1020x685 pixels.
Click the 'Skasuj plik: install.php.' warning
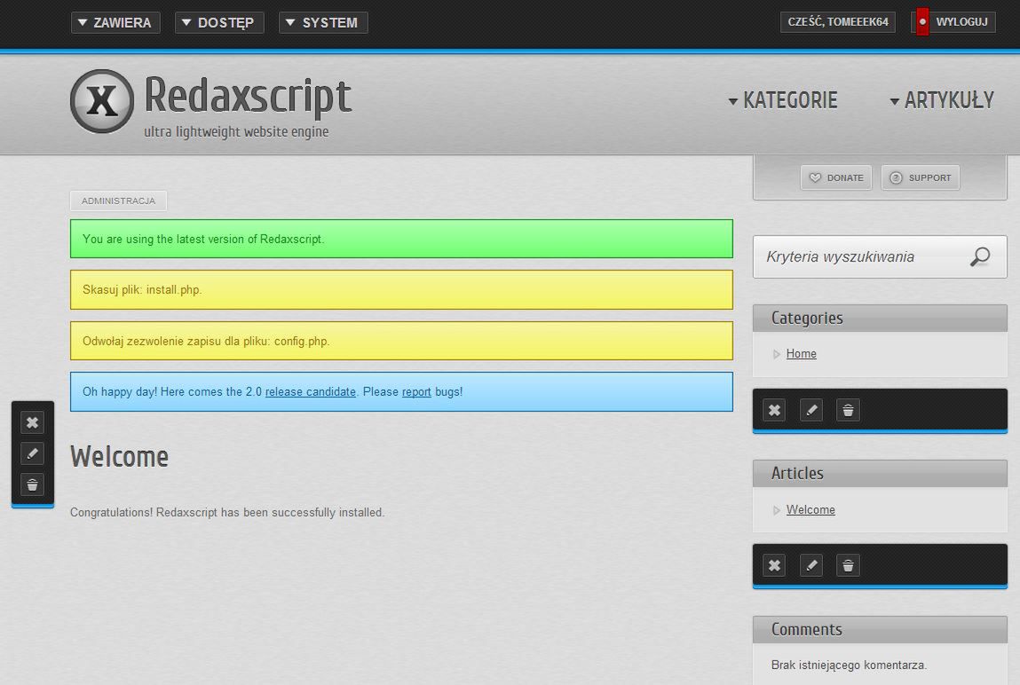click(x=401, y=290)
